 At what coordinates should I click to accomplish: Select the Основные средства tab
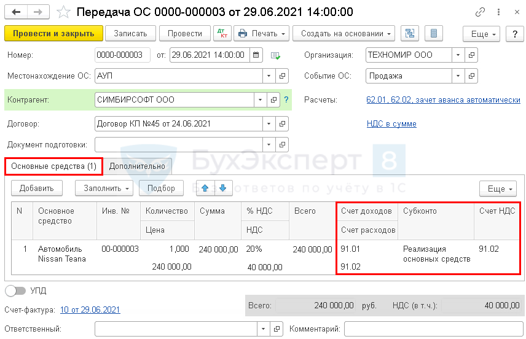click(x=54, y=166)
